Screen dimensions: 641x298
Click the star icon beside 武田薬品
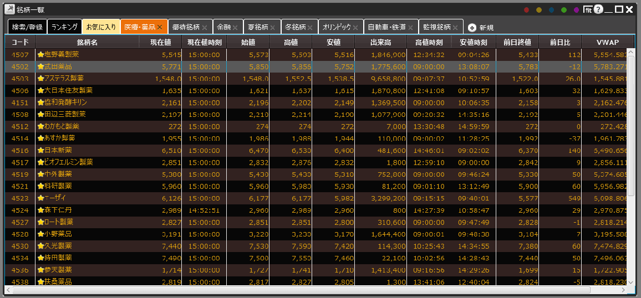tap(40, 66)
